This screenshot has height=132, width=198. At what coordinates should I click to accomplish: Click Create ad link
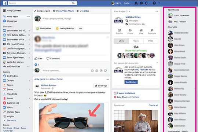[x=153, y=105]
